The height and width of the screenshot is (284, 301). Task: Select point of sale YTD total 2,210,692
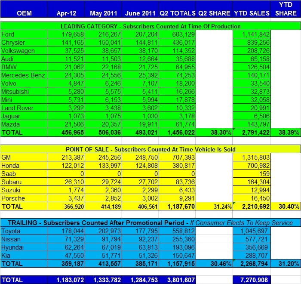(x=256, y=207)
